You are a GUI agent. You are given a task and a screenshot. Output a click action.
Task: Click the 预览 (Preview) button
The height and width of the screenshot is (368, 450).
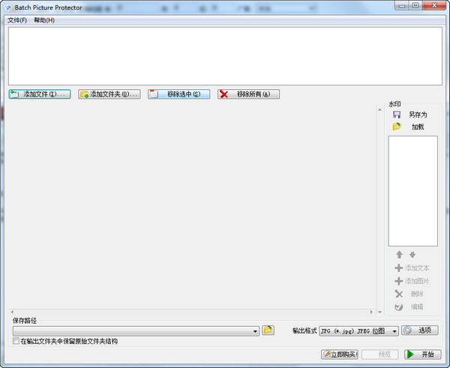380,355
